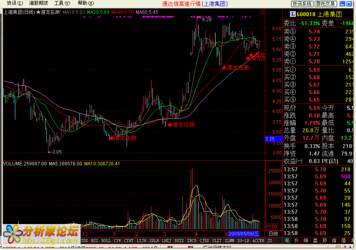Open the JS indicator tab
This screenshot has height=250, width=356.
coord(270,241)
